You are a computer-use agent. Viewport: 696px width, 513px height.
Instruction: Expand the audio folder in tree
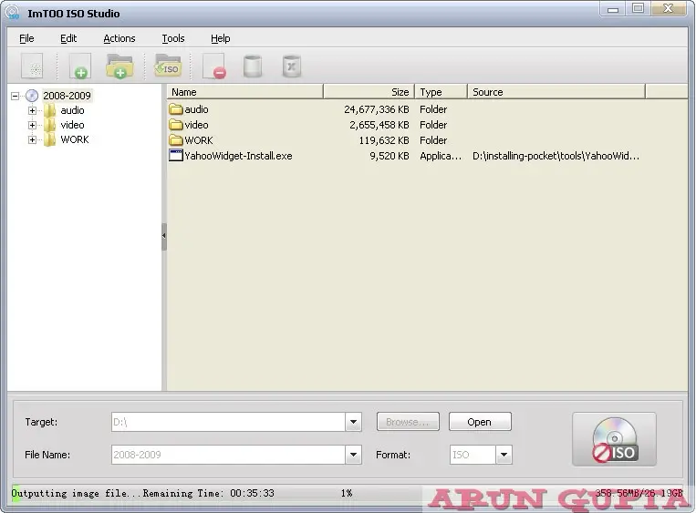[32, 110]
